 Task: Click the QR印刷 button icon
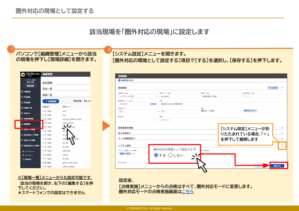pos(270,88)
